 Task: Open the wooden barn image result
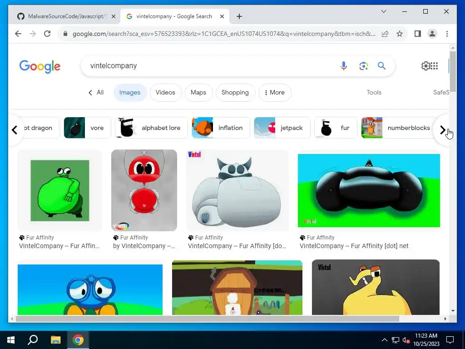237,288
